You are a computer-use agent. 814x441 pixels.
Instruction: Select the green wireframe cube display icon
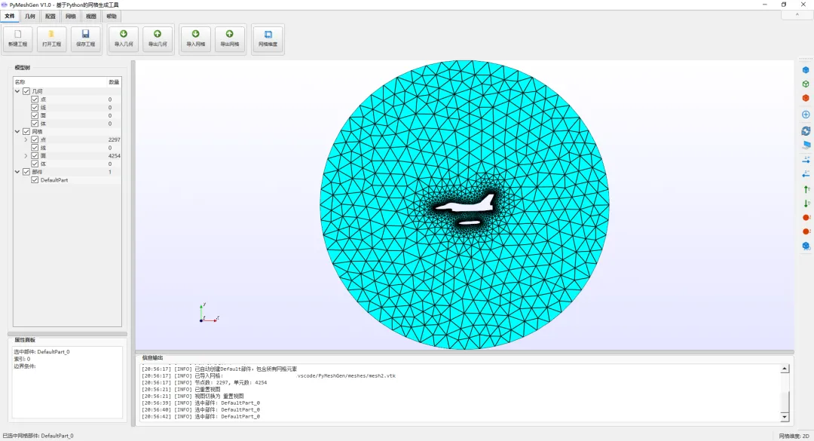(806, 84)
